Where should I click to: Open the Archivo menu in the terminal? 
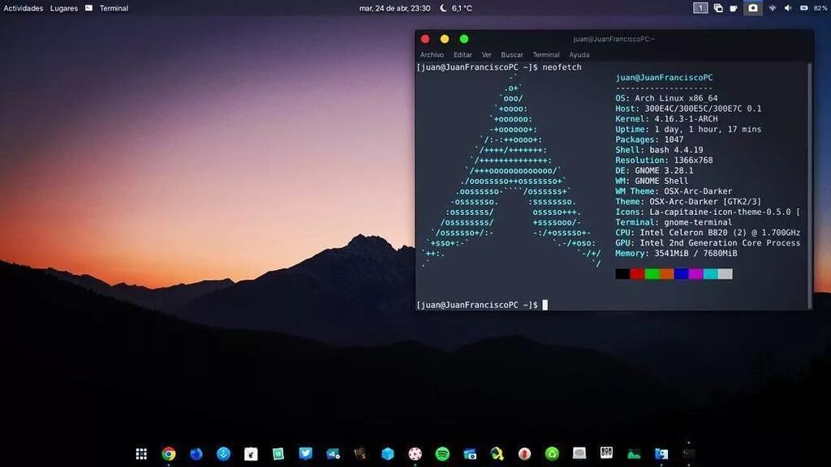coord(432,54)
